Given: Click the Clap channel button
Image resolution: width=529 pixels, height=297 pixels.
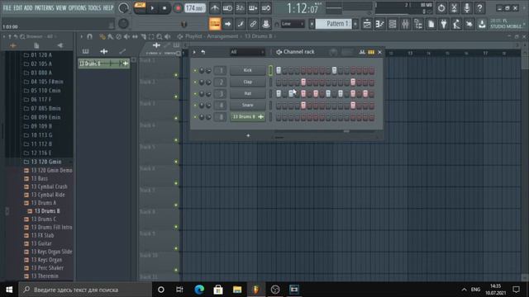Looking at the screenshot, I should point(248,82).
